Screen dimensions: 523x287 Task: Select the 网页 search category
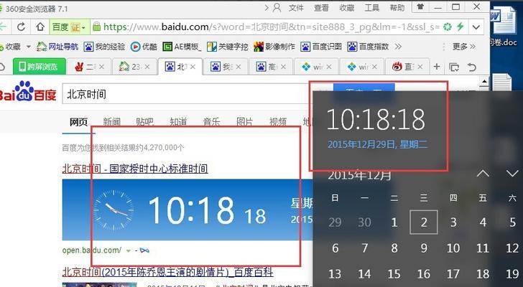[79, 122]
